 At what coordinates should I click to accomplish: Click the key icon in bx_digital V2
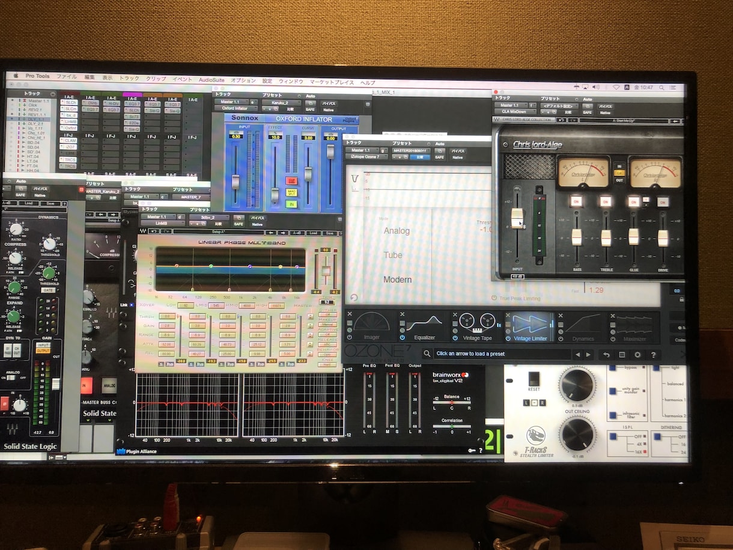pos(472,450)
